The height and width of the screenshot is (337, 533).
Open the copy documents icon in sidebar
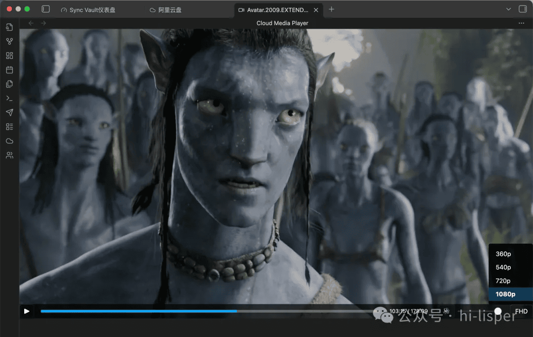[9, 84]
